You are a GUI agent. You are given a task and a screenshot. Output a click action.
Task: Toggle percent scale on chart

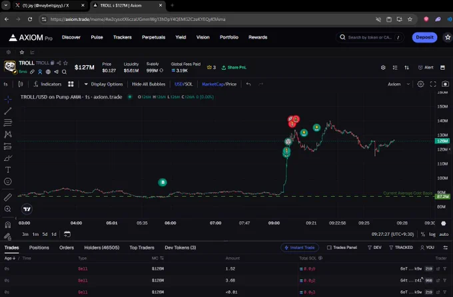pyautogui.click(x=422, y=235)
